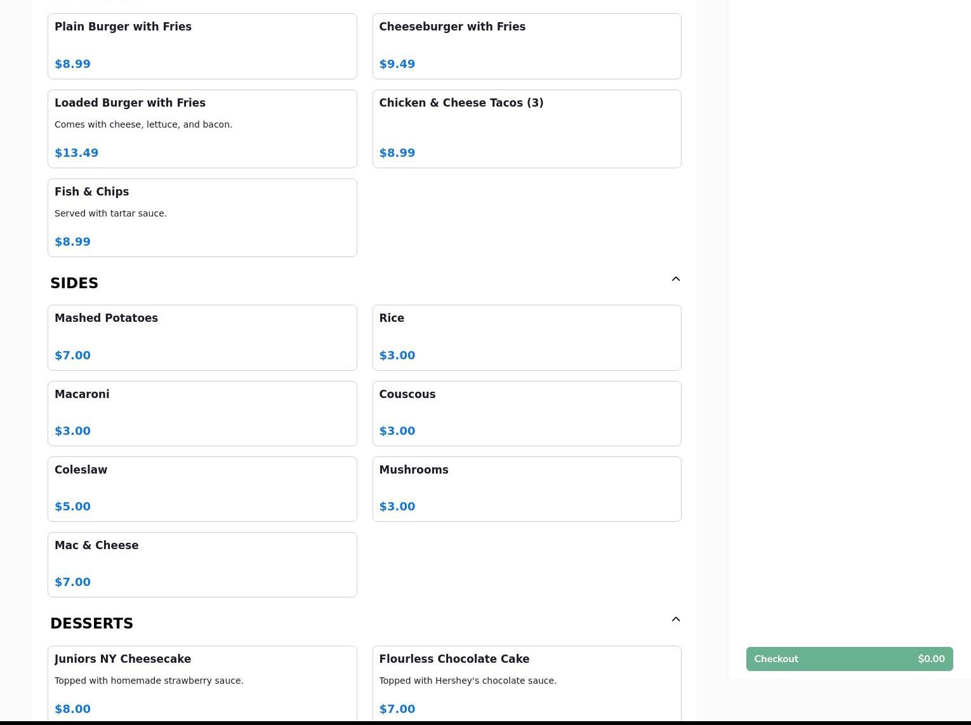Add Coleslaw side item
This screenshot has height=725, width=971.
pos(202,489)
